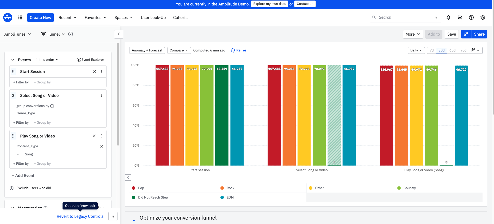Open the More dropdown
The image size is (494, 224).
[413, 34]
